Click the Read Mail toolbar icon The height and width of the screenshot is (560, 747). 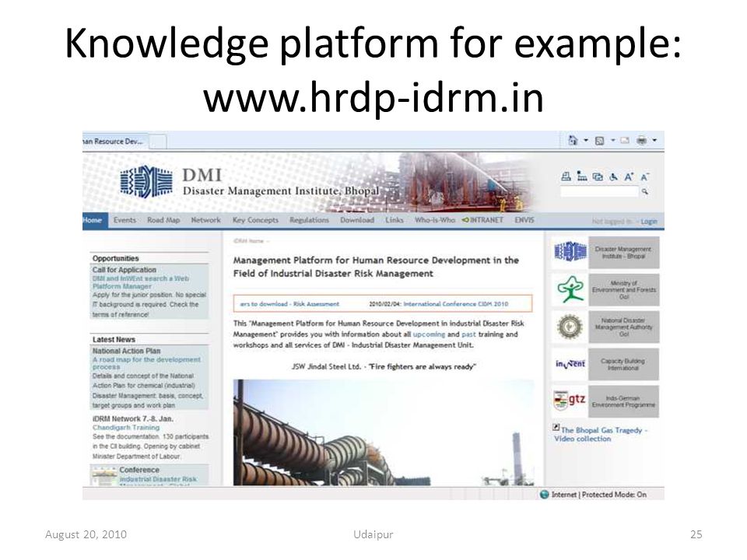625,141
